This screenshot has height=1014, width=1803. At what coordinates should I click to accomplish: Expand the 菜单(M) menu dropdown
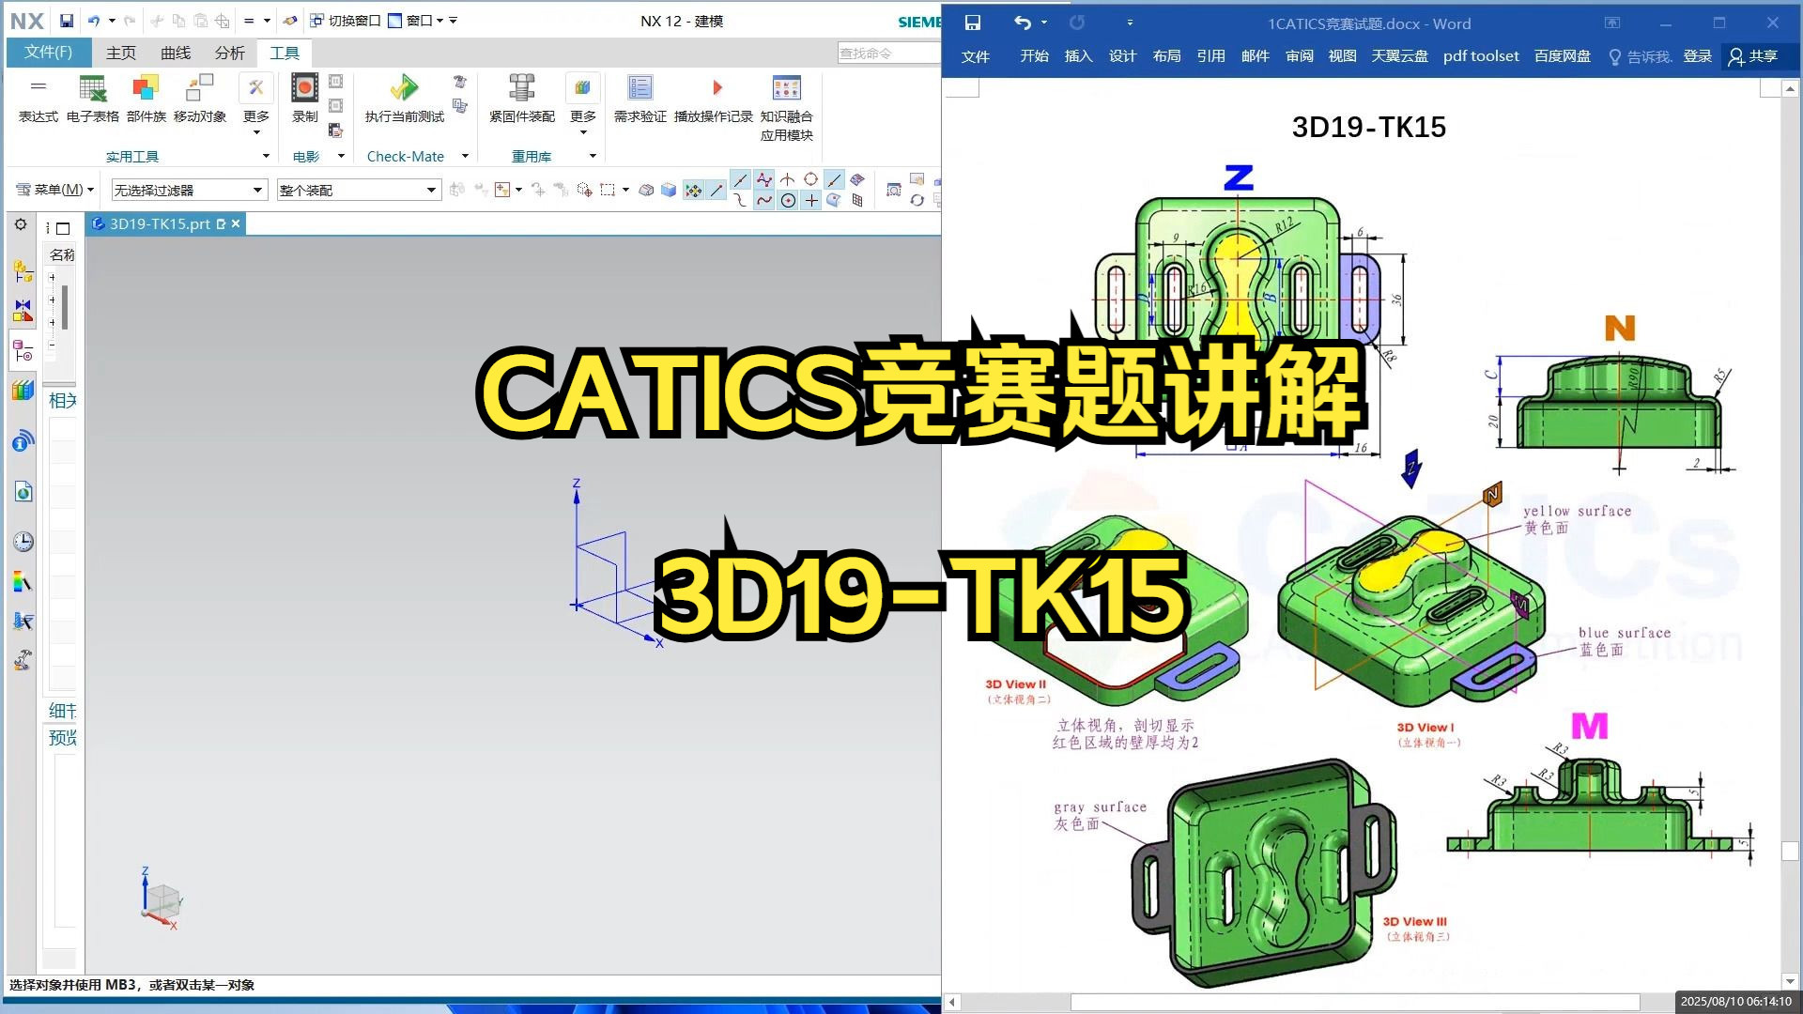pyautogui.click(x=55, y=190)
